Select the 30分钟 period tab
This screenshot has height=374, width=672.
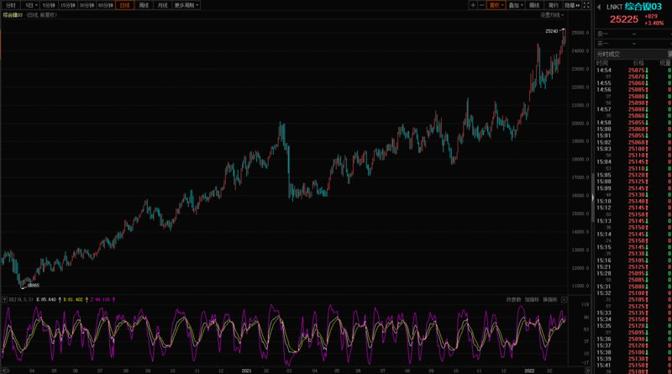[87, 5]
